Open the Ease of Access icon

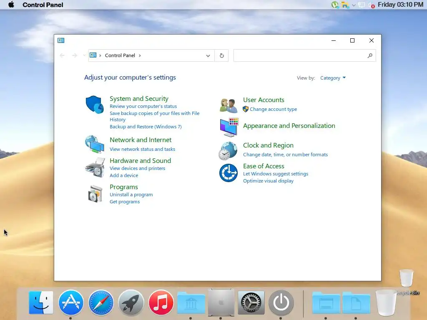229,173
